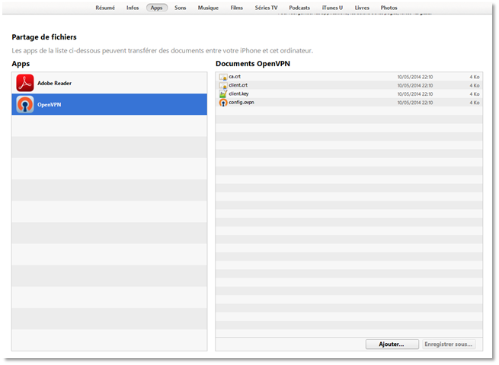499x365 pixels.
Task: Go to the Sons tab
Action: [x=181, y=8]
